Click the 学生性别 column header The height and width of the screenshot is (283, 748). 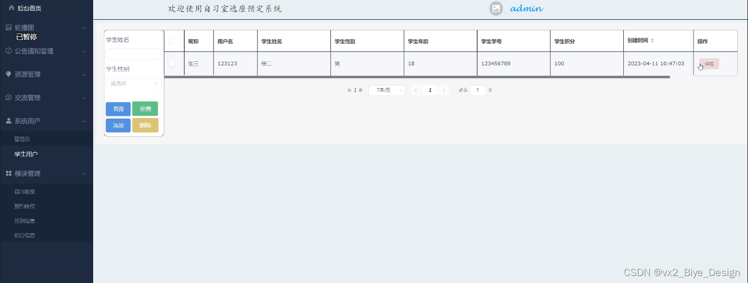pyautogui.click(x=367, y=41)
